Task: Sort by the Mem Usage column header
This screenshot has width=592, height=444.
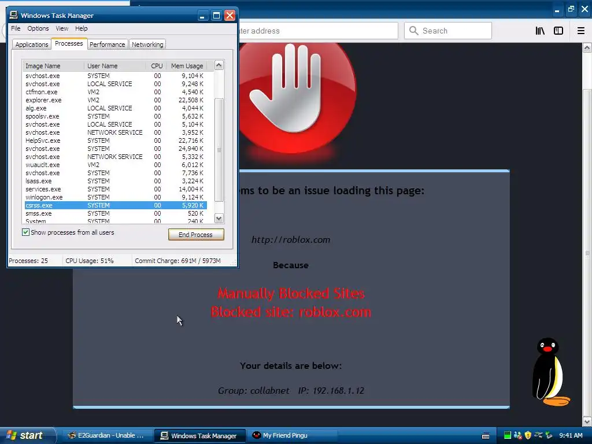Action: tap(187, 66)
